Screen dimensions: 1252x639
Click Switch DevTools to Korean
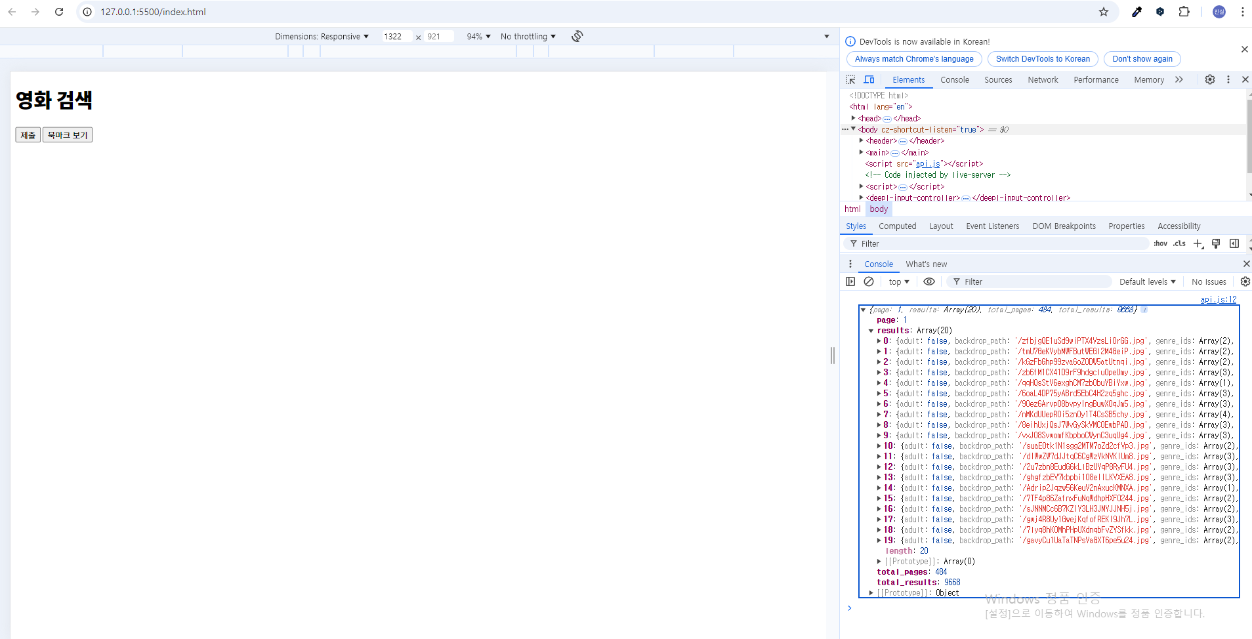click(x=1043, y=59)
